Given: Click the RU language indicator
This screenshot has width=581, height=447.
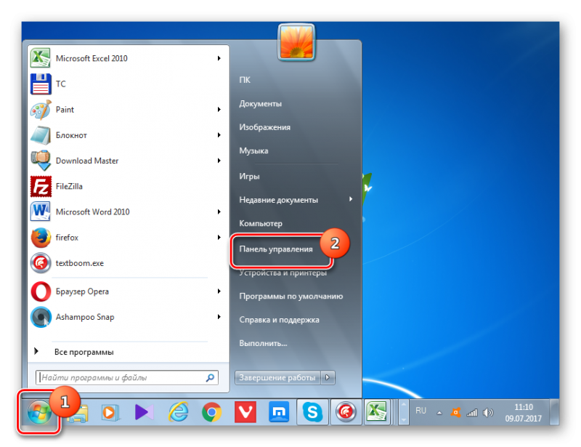Looking at the screenshot, I should (x=420, y=411).
